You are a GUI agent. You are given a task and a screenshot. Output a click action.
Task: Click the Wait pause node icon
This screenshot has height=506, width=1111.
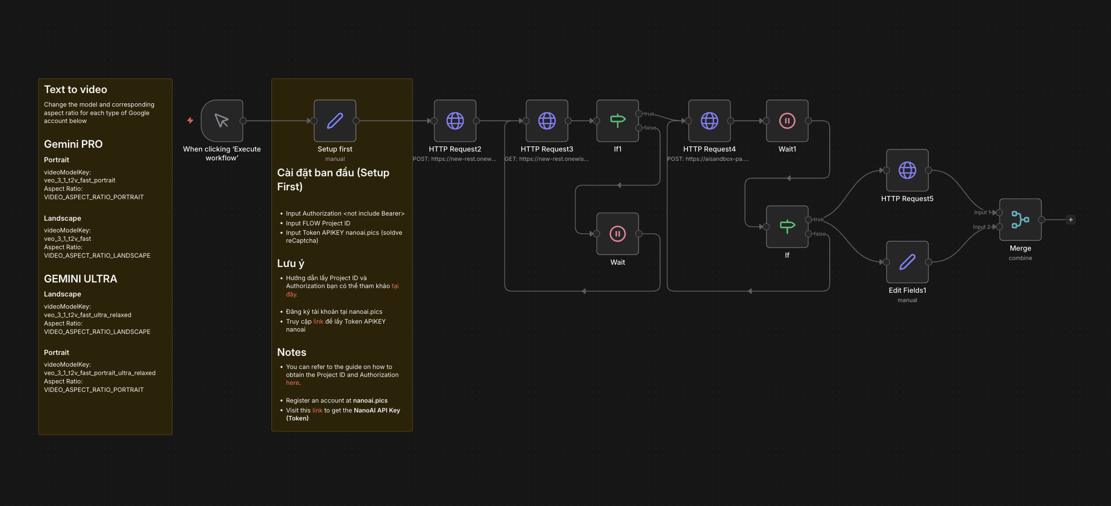[x=617, y=234]
